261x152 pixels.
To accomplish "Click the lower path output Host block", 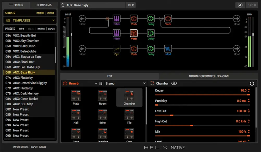I will tap(236, 49).
